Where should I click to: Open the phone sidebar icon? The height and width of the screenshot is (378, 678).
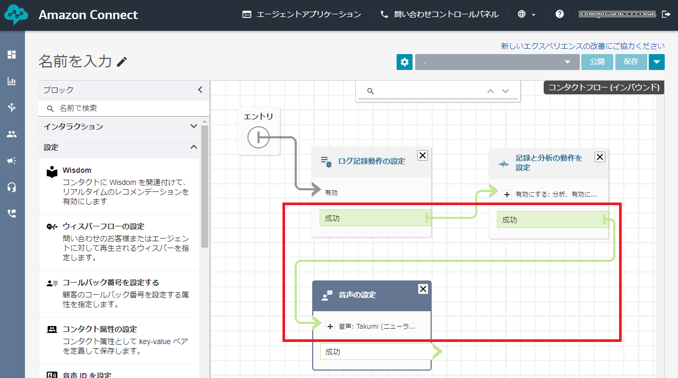12,214
